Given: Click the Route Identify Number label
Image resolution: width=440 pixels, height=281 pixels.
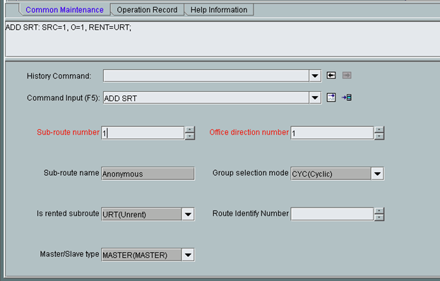Looking at the screenshot, I should (x=251, y=213).
